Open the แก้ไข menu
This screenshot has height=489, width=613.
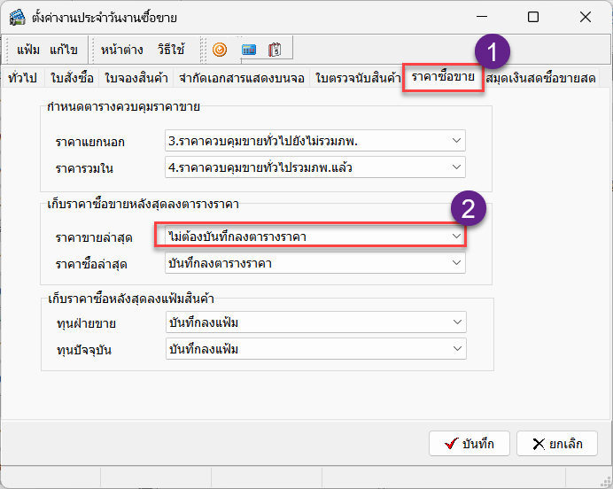[63, 50]
